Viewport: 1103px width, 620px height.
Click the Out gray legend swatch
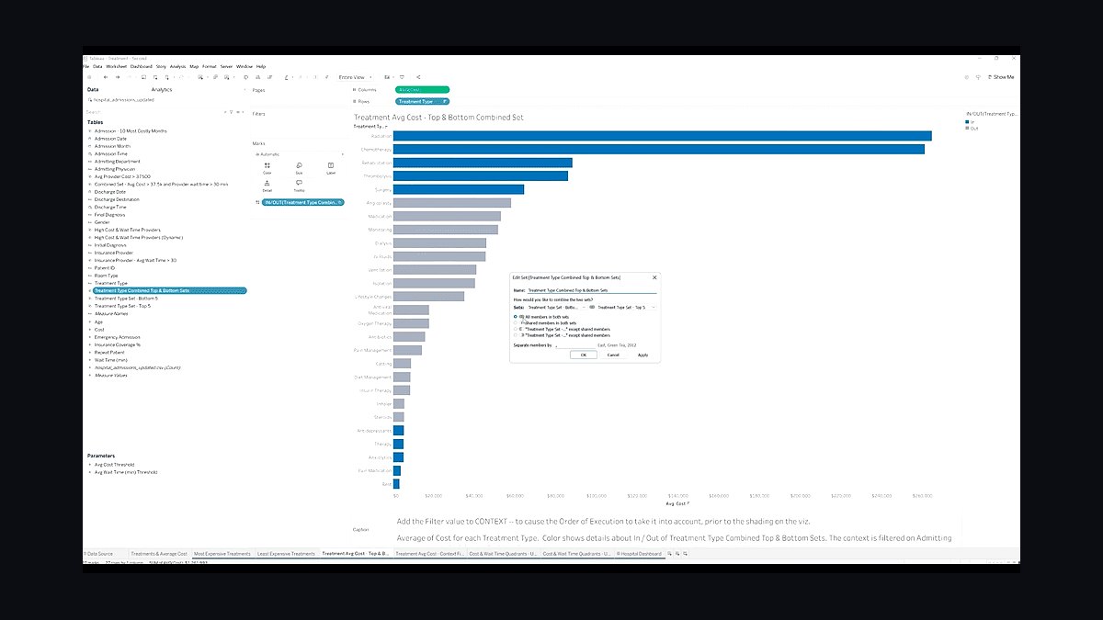(968, 128)
